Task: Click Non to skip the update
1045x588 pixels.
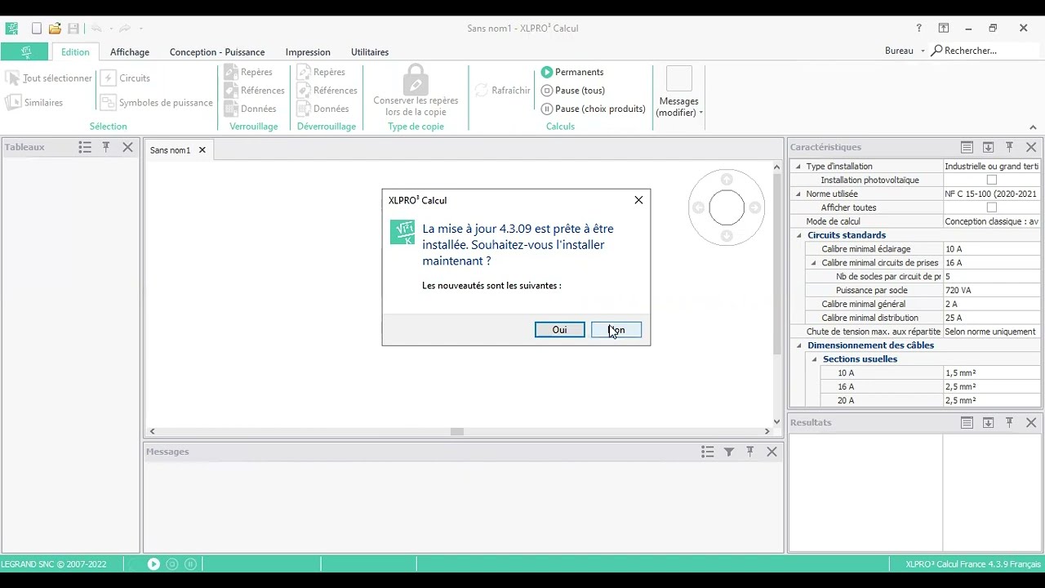Action: [x=616, y=330]
